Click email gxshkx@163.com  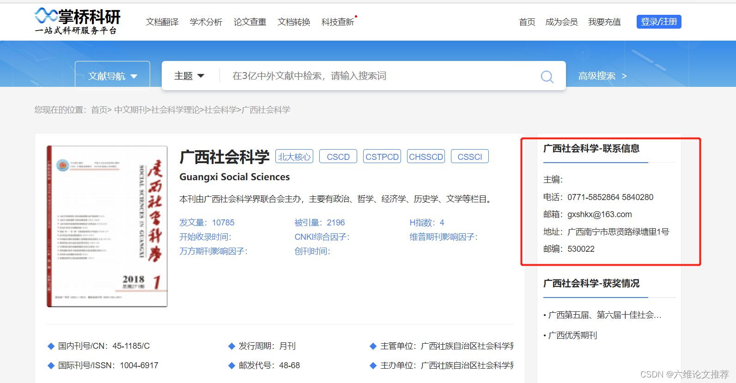pos(600,214)
